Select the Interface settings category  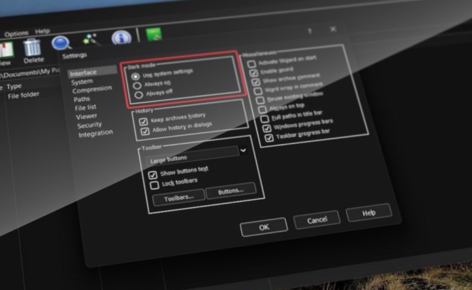92,72
